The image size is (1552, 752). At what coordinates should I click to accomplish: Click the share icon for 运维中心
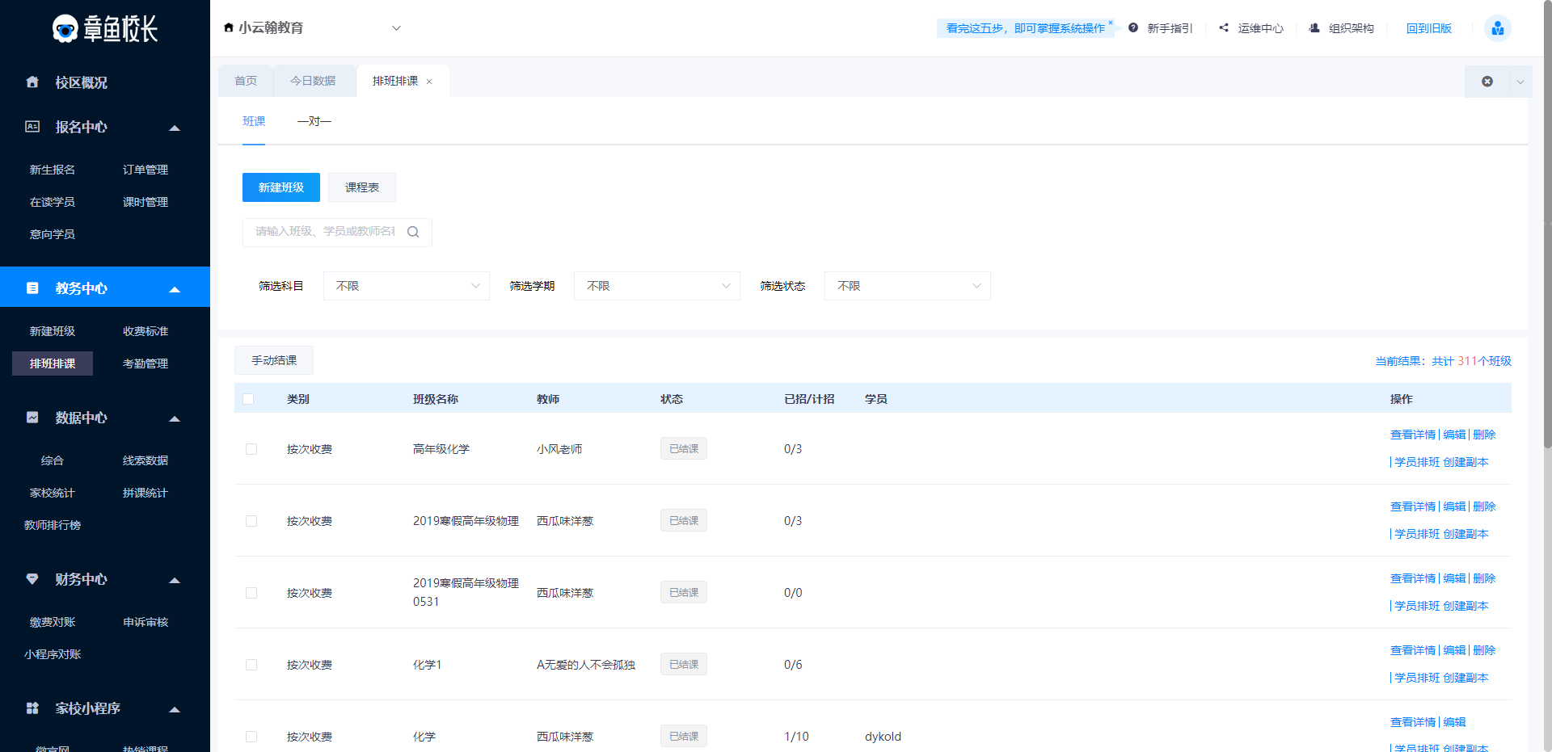[x=1224, y=27]
